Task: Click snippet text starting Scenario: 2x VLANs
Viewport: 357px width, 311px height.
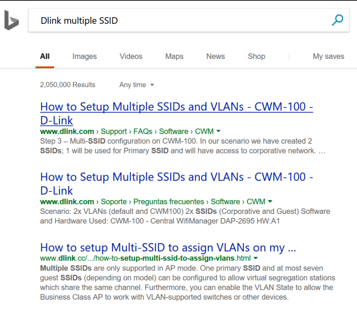Action: (185, 216)
